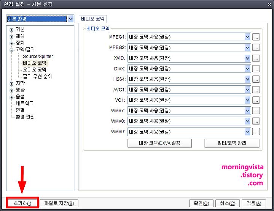This screenshot has height=211, width=274.
Task: Click the ... button beside WMV7
Action: [x=256, y=111]
